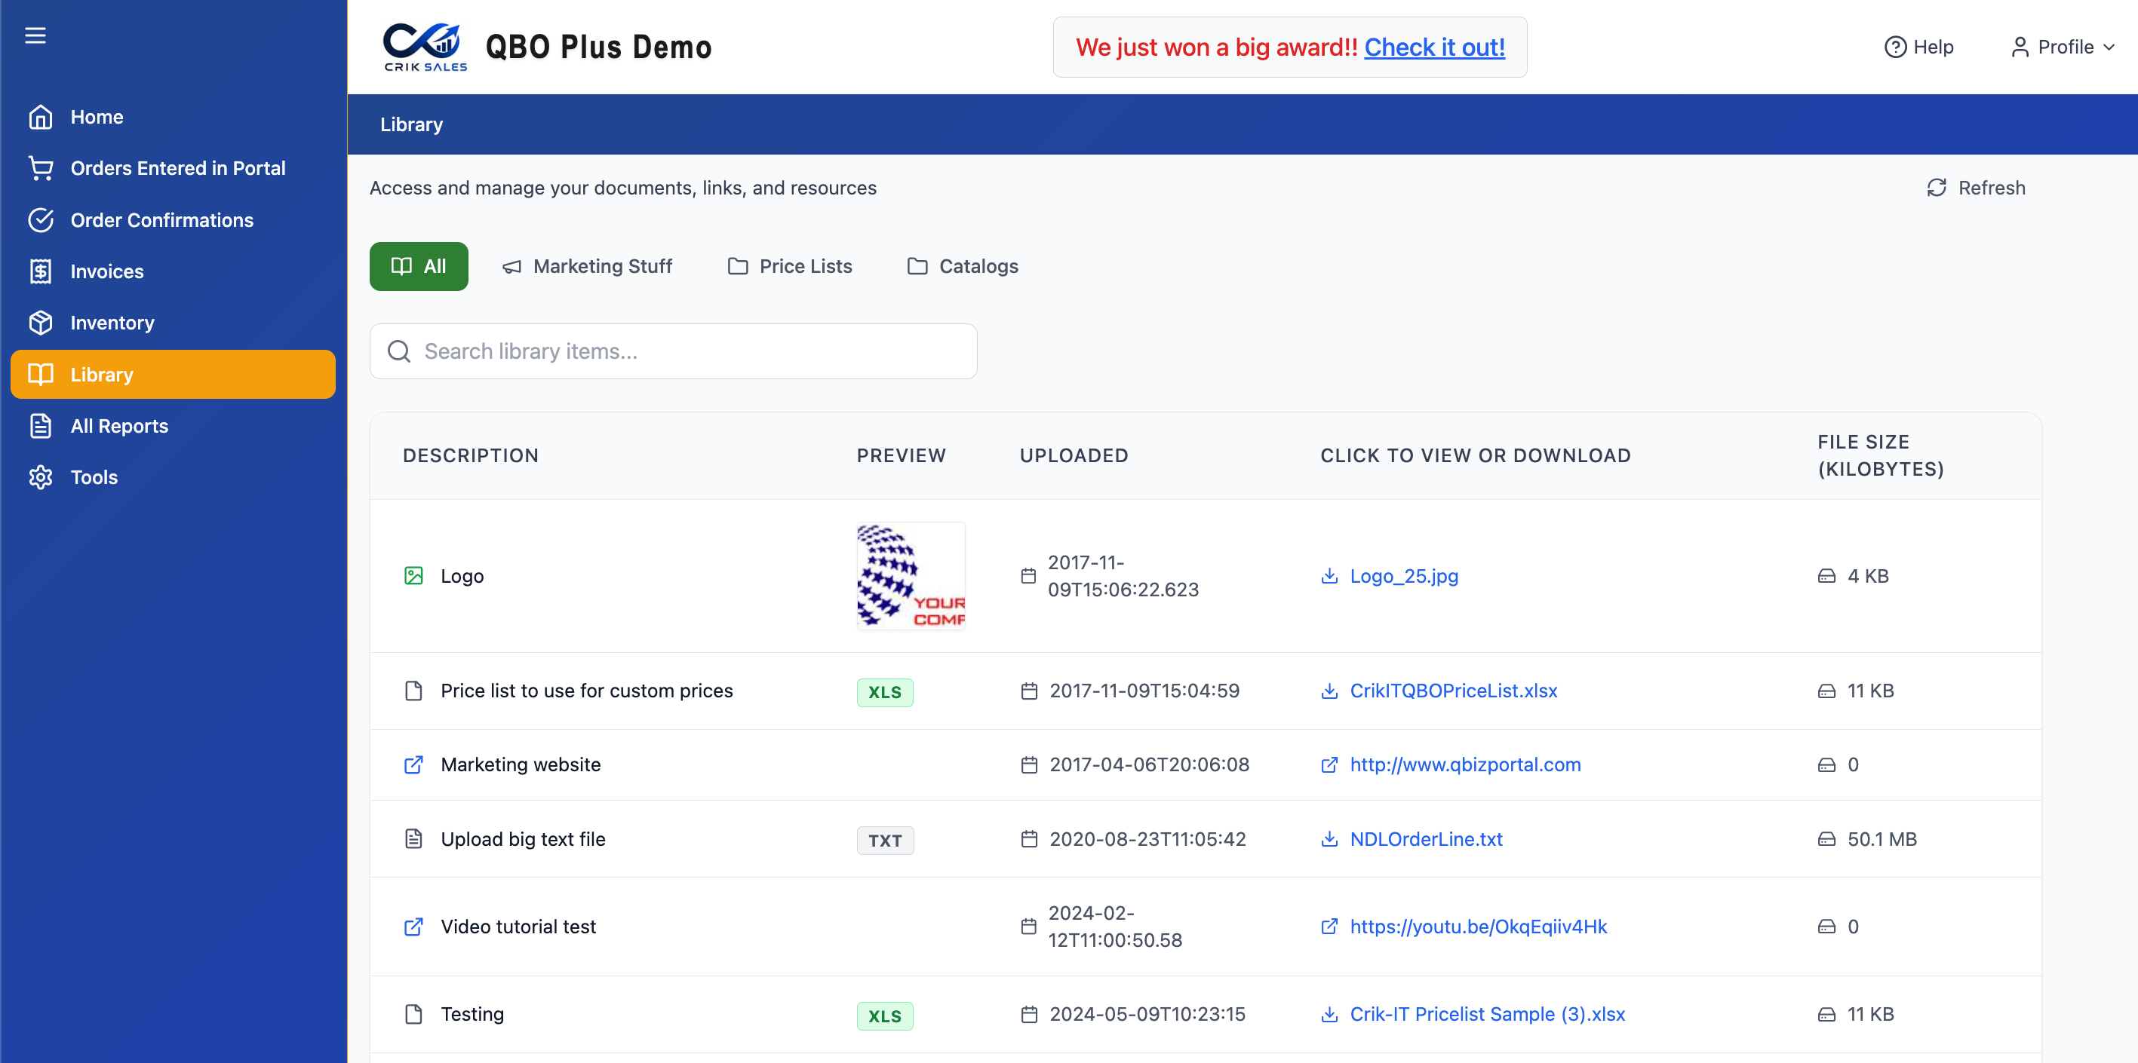The height and width of the screenshot is (1063, 2138).
Task: Click the shopping cart Orders icon
Action: (x=41, y=168)
